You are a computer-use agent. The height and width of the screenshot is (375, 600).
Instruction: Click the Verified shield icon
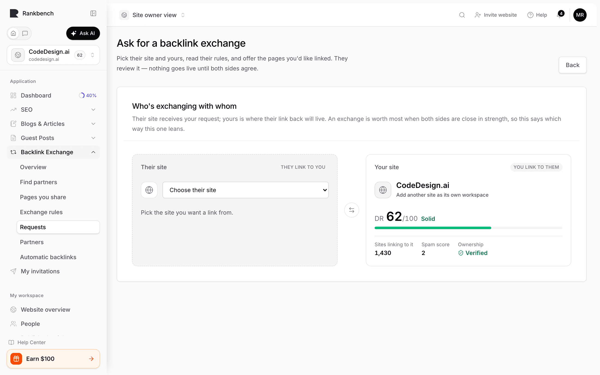[x=461, y=253]
